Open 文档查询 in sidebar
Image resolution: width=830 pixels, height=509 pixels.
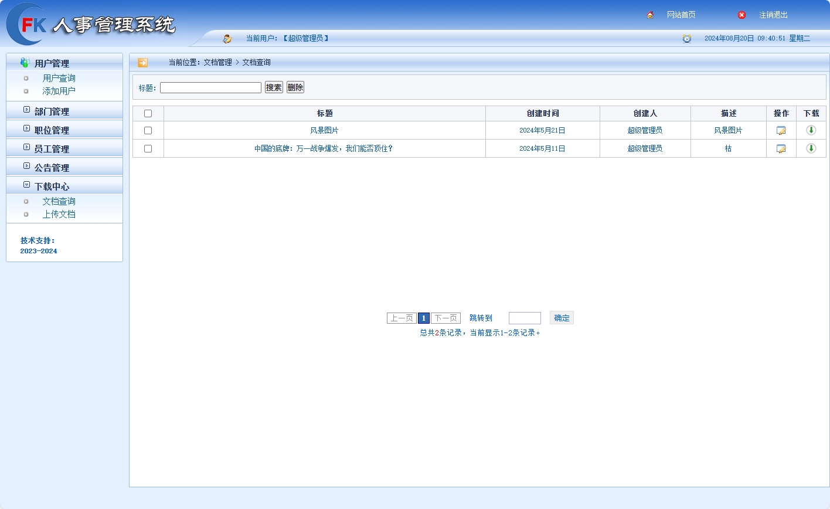tap(59, 201)
